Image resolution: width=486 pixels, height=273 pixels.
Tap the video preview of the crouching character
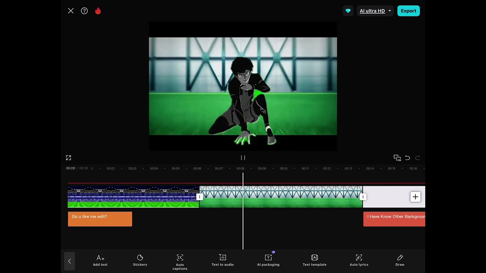[243, 86]
